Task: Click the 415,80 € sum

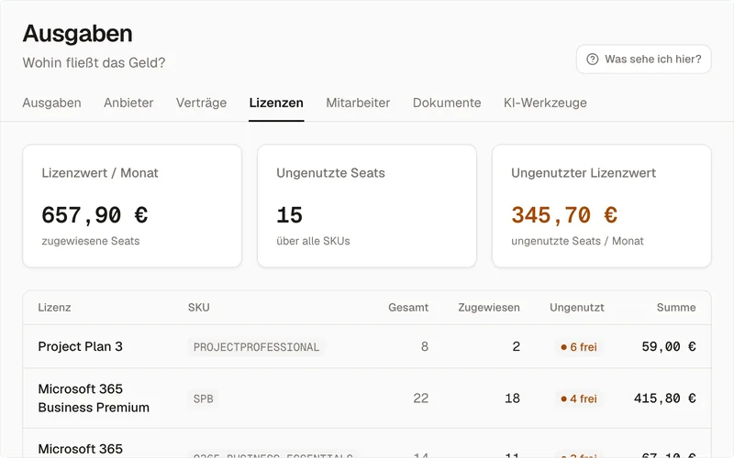Action: pos(664,398)
